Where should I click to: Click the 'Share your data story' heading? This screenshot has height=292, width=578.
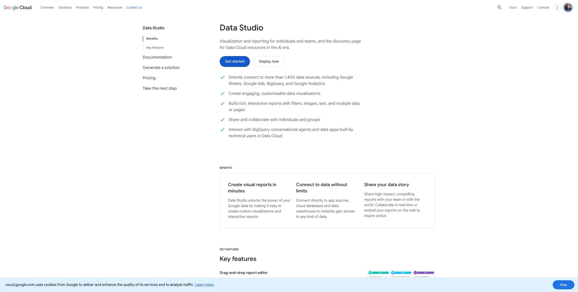pyautogui.click(x=387, y=184)
